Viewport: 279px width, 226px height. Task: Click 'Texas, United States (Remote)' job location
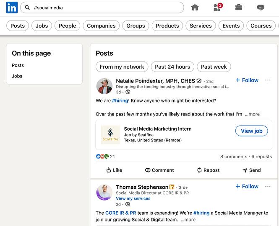tap(153, 140)
